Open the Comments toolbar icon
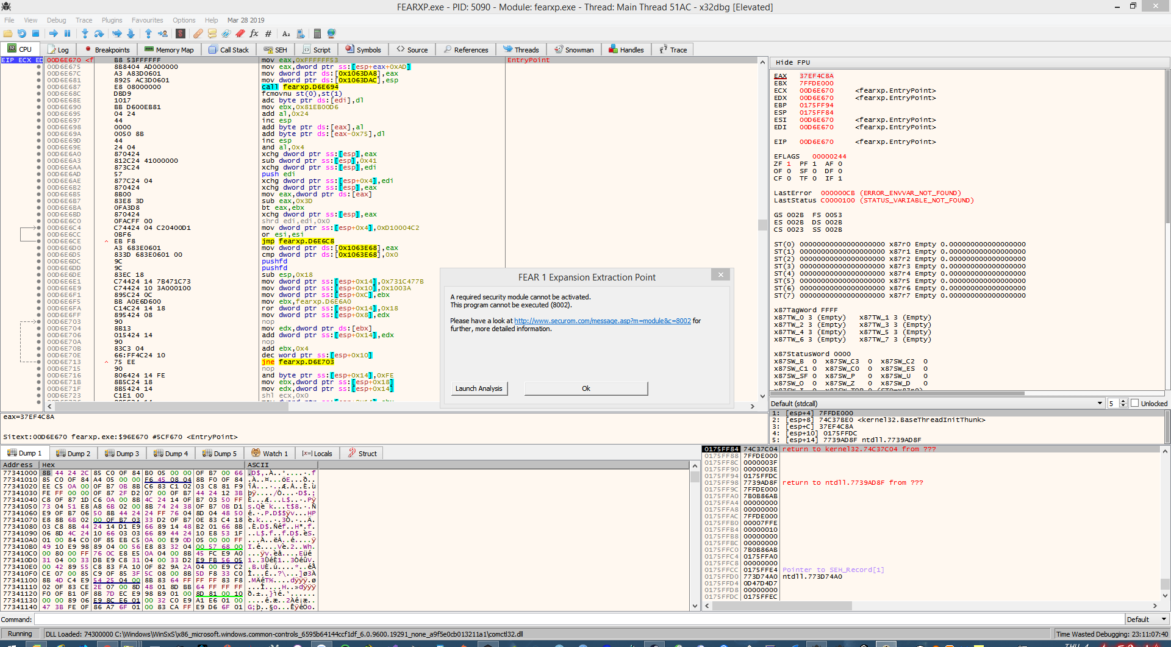This screenshot has width=1171, height=647. [212, 34]
